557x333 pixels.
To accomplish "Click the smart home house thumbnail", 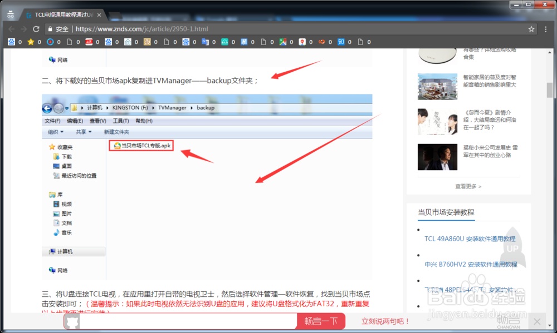I will pos(437,86).
